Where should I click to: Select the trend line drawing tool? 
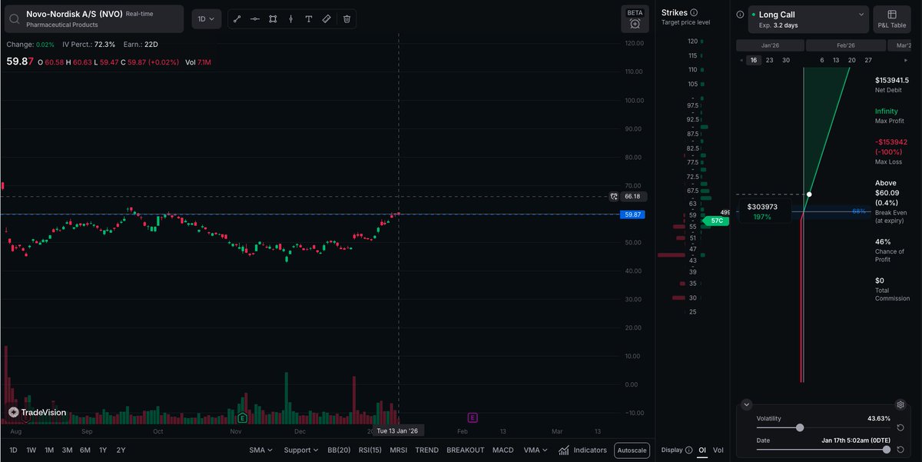point(237,19)
